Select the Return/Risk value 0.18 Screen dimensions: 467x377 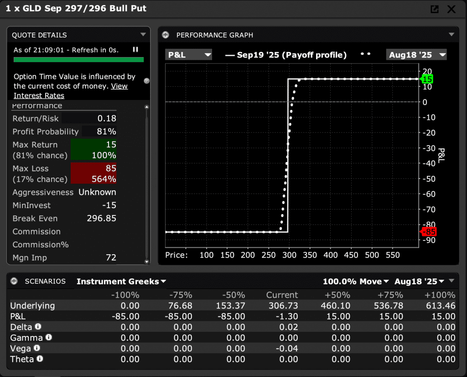(x=107, y=118)
